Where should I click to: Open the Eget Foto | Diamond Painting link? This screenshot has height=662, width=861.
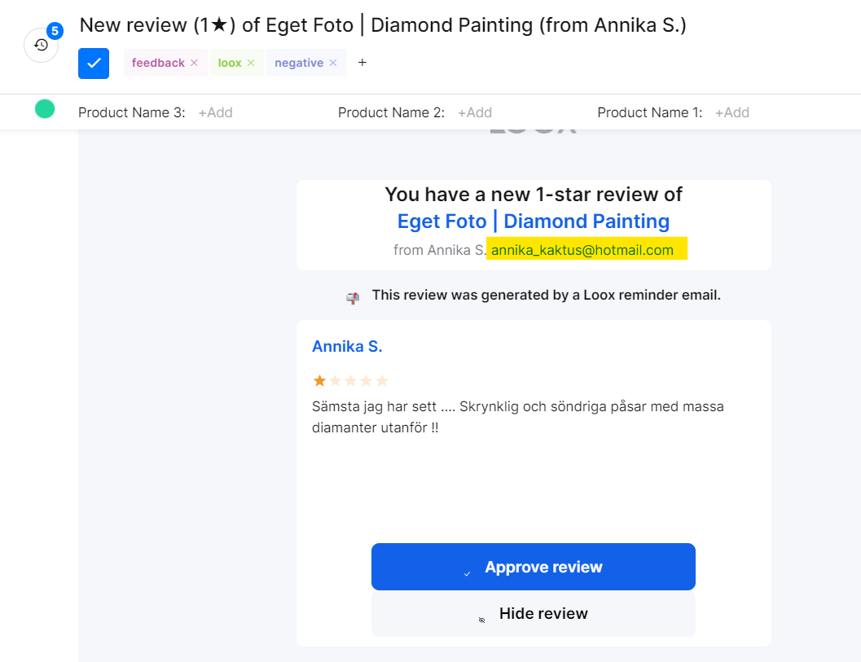(533, 221)
